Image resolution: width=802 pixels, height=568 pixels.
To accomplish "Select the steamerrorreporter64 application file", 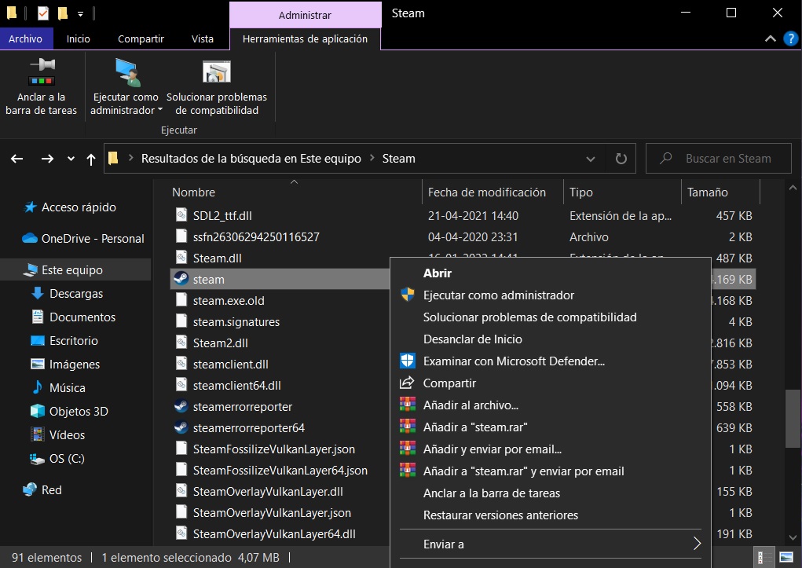I will (248, 428).
